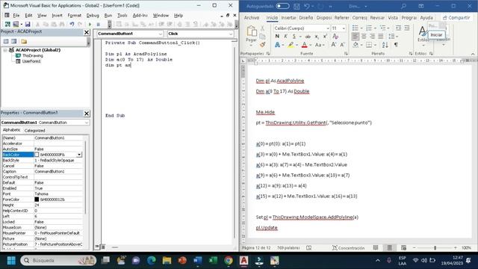Image resolution: width=478 pixels, height=269 pixels.
Task: Click the yellow text highlight color button
Action: (x=291, y=45)
